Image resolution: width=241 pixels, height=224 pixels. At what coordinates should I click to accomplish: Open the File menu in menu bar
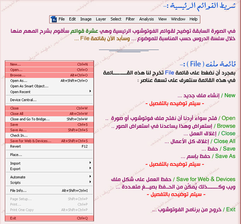point(61,19)
